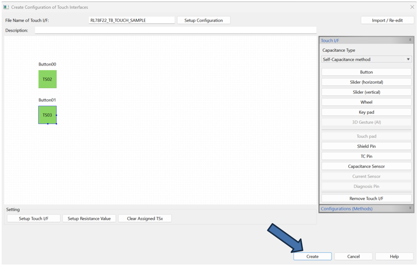Open Import / Re-edit
Screen dimensions: 417x267
387,21
